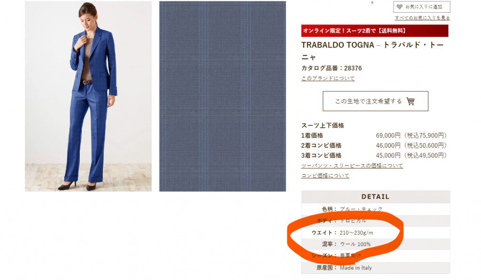Click the 3着コンビ価格 price row
Image resolution: width=481 pixels, height=280 pixels.
(374, 155)
